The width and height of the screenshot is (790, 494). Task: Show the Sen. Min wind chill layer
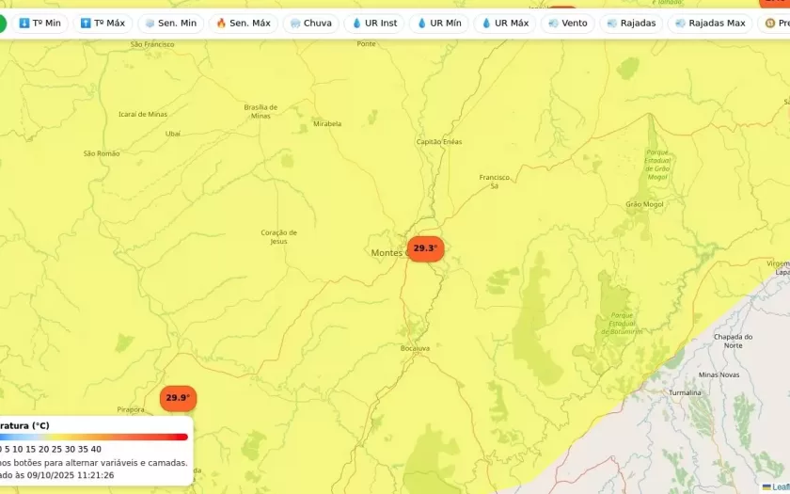(170, 24)
